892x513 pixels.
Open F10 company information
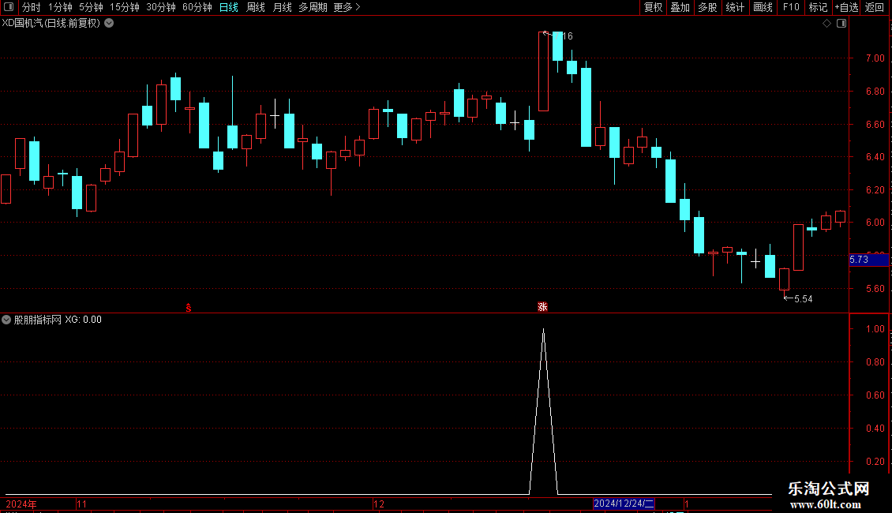(791, 7)
